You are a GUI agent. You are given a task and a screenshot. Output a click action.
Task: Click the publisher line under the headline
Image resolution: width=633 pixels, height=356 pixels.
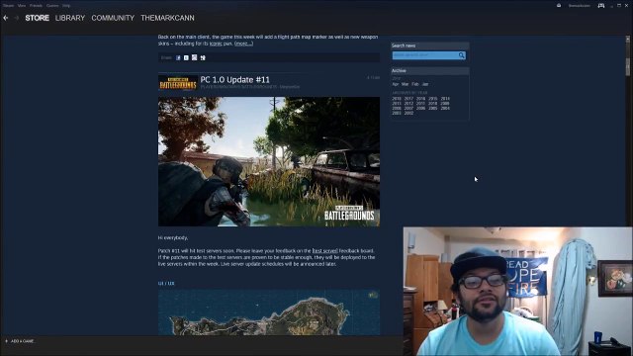[x=250, y=87]
